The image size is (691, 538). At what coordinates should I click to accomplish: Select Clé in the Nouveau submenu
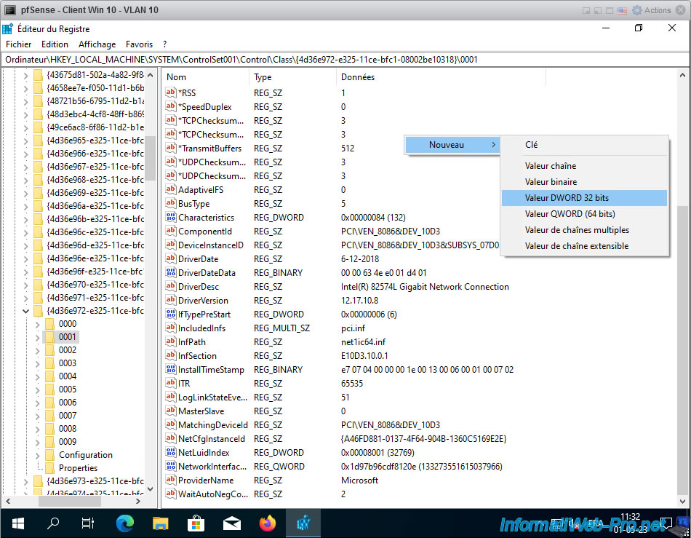pos(584,145)
